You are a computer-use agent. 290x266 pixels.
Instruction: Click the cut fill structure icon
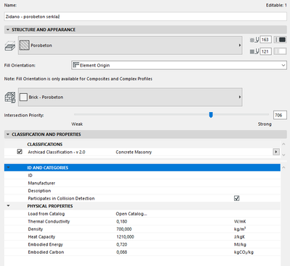click(x=10, y=46)
